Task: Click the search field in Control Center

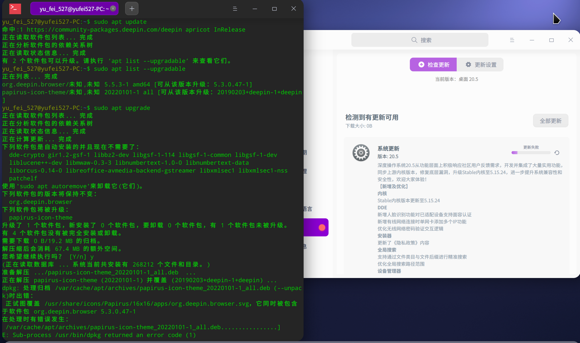Action: pos(420,40)
